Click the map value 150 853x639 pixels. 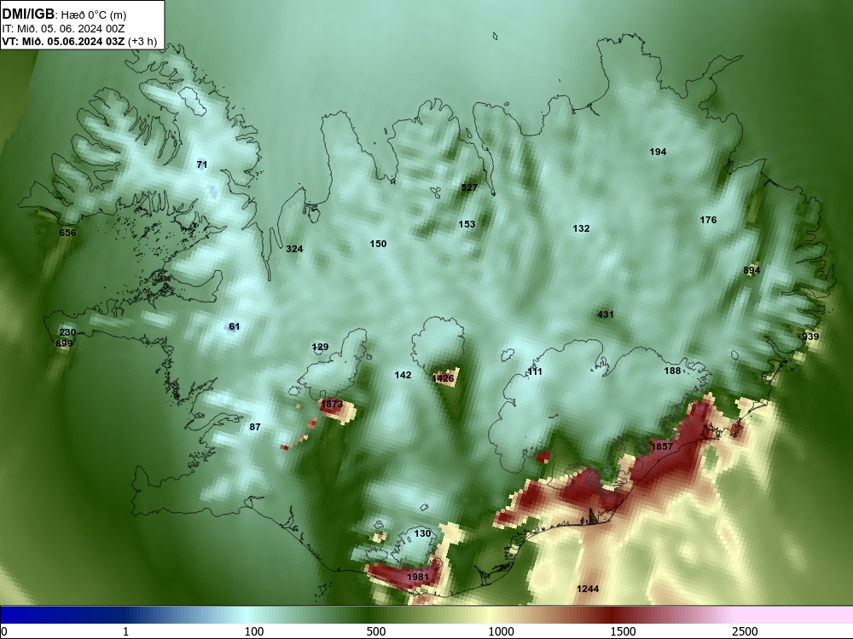(378, 244)
